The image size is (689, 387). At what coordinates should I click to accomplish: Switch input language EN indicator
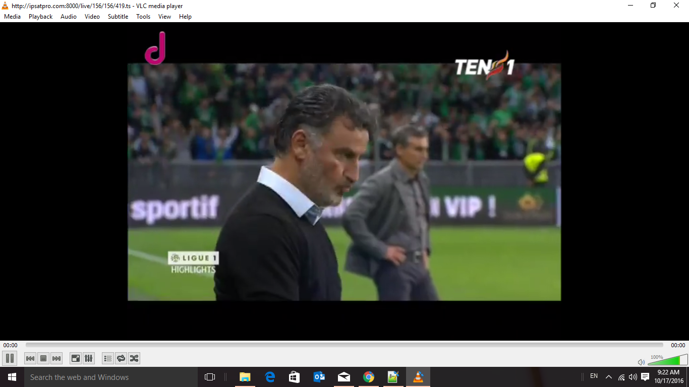coord(594,376)
